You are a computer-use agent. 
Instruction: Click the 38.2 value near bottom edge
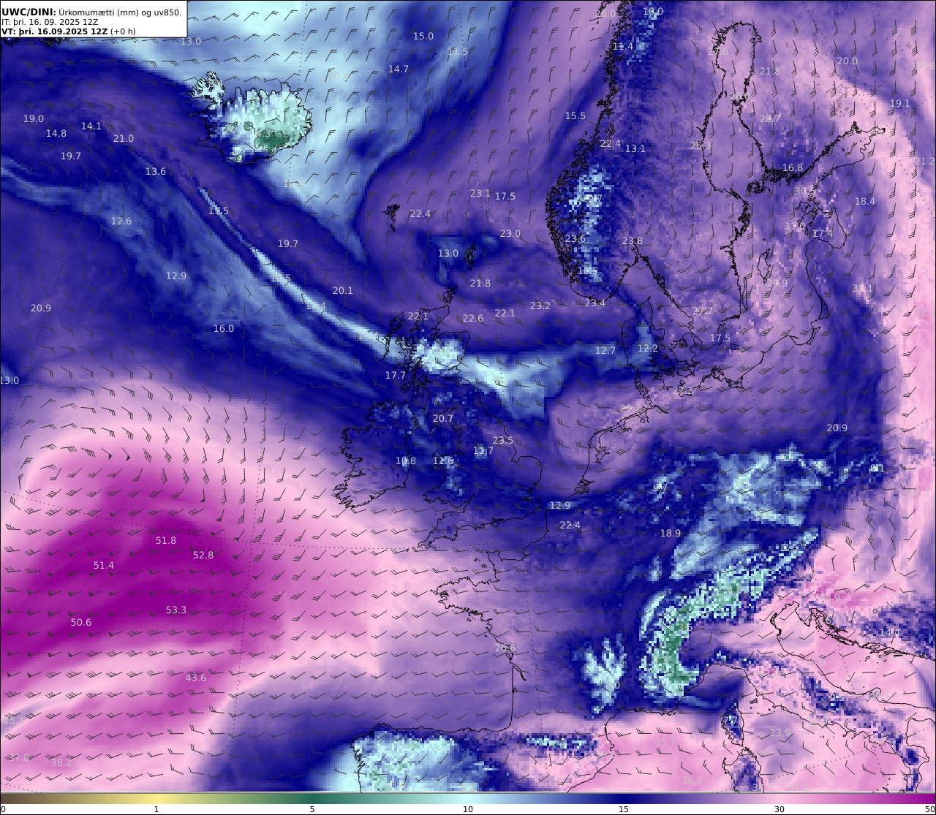pos(61,762)
